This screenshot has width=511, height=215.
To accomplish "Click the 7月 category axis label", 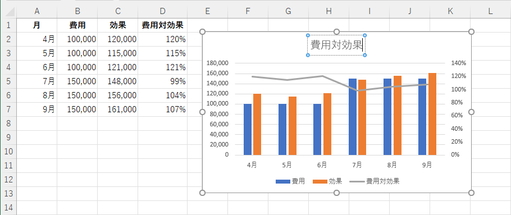I will (357, 165).
